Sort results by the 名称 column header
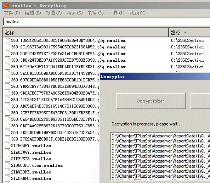The height and width of the screenshot is (183, 210). (x=85, y=32)
